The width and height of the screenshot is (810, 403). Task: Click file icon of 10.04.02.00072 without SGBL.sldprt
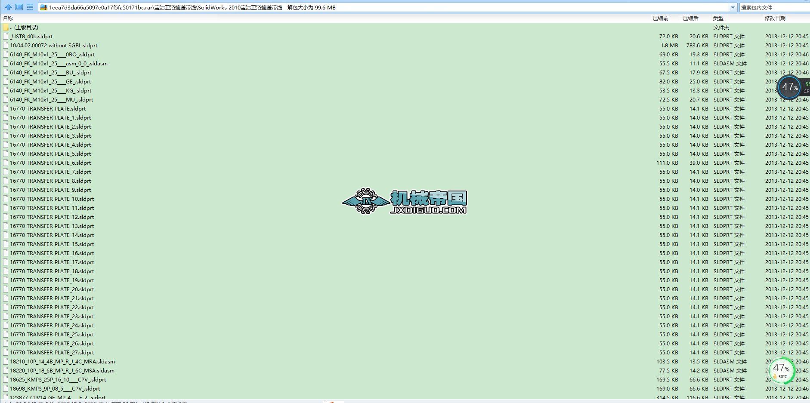(x=6, y=45)
